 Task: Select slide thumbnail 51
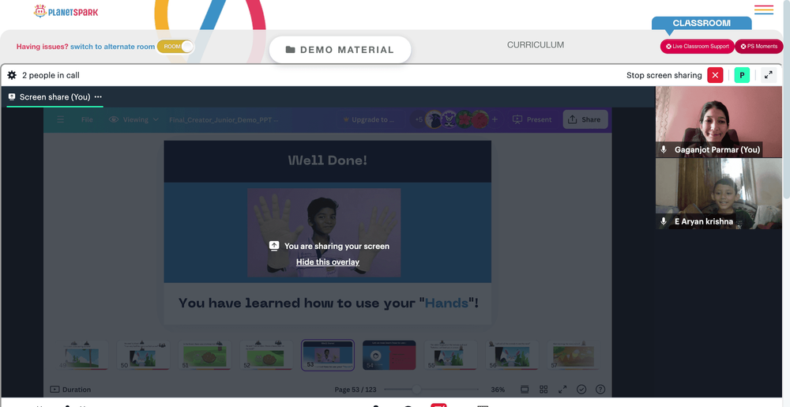pos(205,356)
